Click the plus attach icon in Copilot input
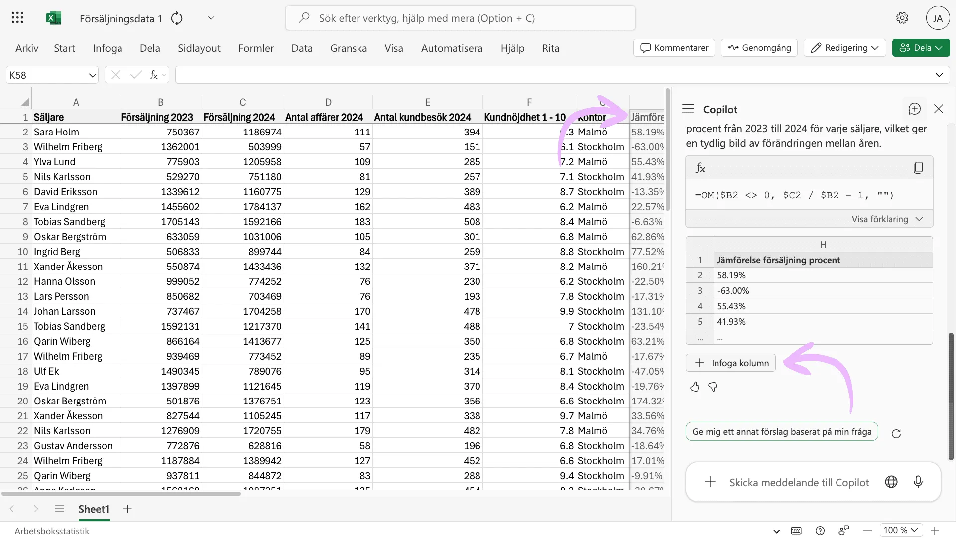Screen dimensions: 956x538 (x=710, y=482)
